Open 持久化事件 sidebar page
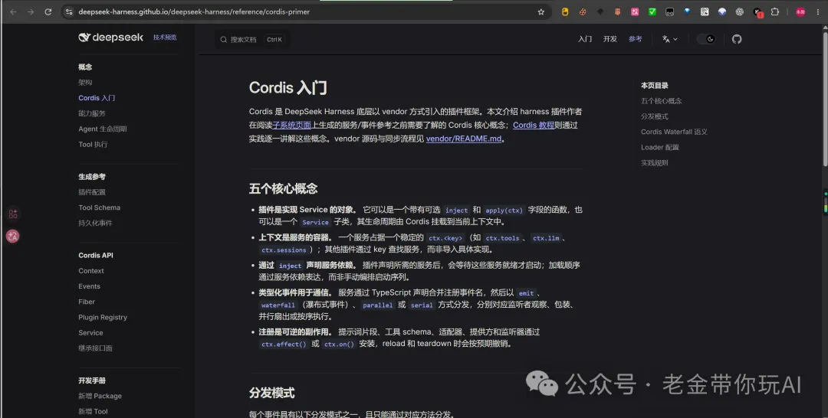This screenshot has height=418, width=828. coord(95,223)
